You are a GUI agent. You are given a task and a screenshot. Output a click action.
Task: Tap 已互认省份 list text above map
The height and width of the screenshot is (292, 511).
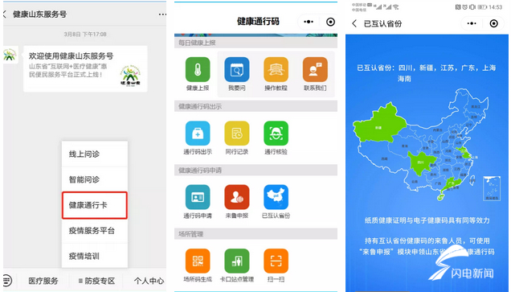(x=427, y=73)
